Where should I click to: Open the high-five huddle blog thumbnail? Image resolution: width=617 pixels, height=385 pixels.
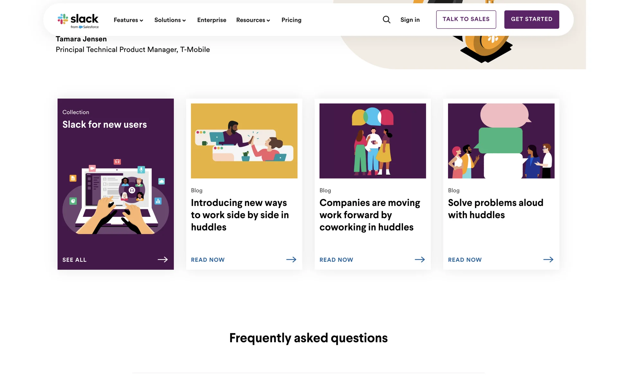[x=244, y=141]
